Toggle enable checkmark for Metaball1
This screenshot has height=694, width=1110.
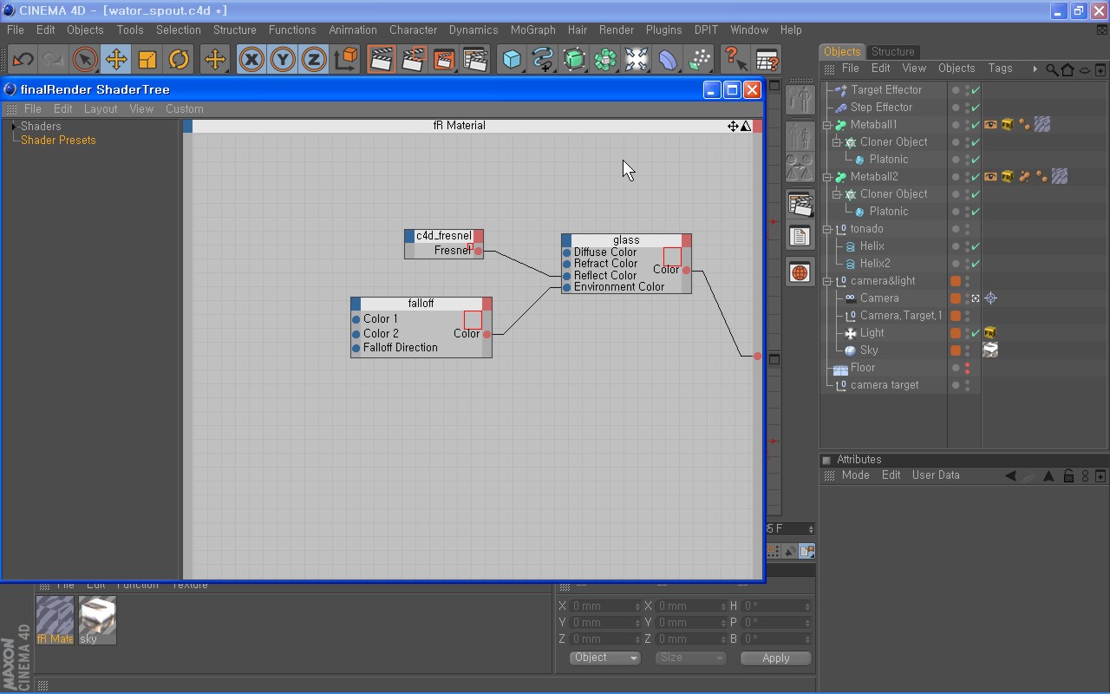(x=976, y=125)
